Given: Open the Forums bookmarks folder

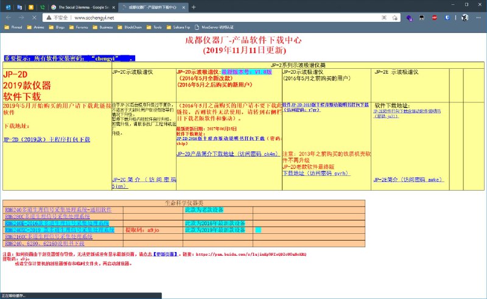Looking at the screenshot, I should pos(79,27).
